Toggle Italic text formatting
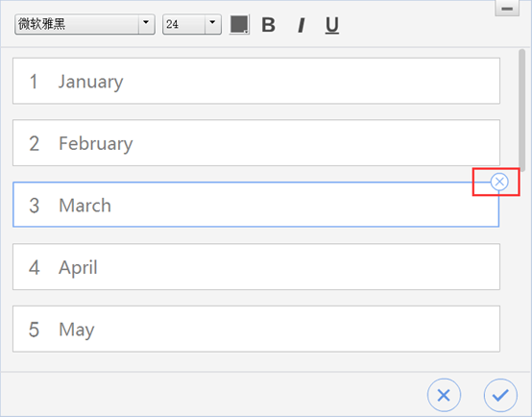This screenshot has width=532, height=417. 301,25
